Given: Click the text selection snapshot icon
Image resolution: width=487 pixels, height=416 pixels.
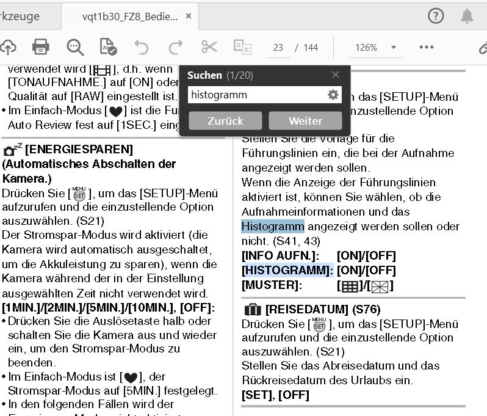Looking at the screenshot, I should (242, 47).
